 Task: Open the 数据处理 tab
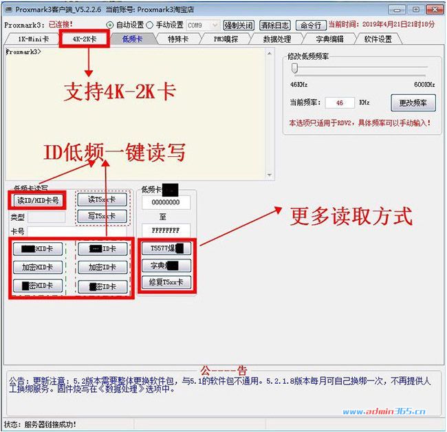[x=277, y=39]
